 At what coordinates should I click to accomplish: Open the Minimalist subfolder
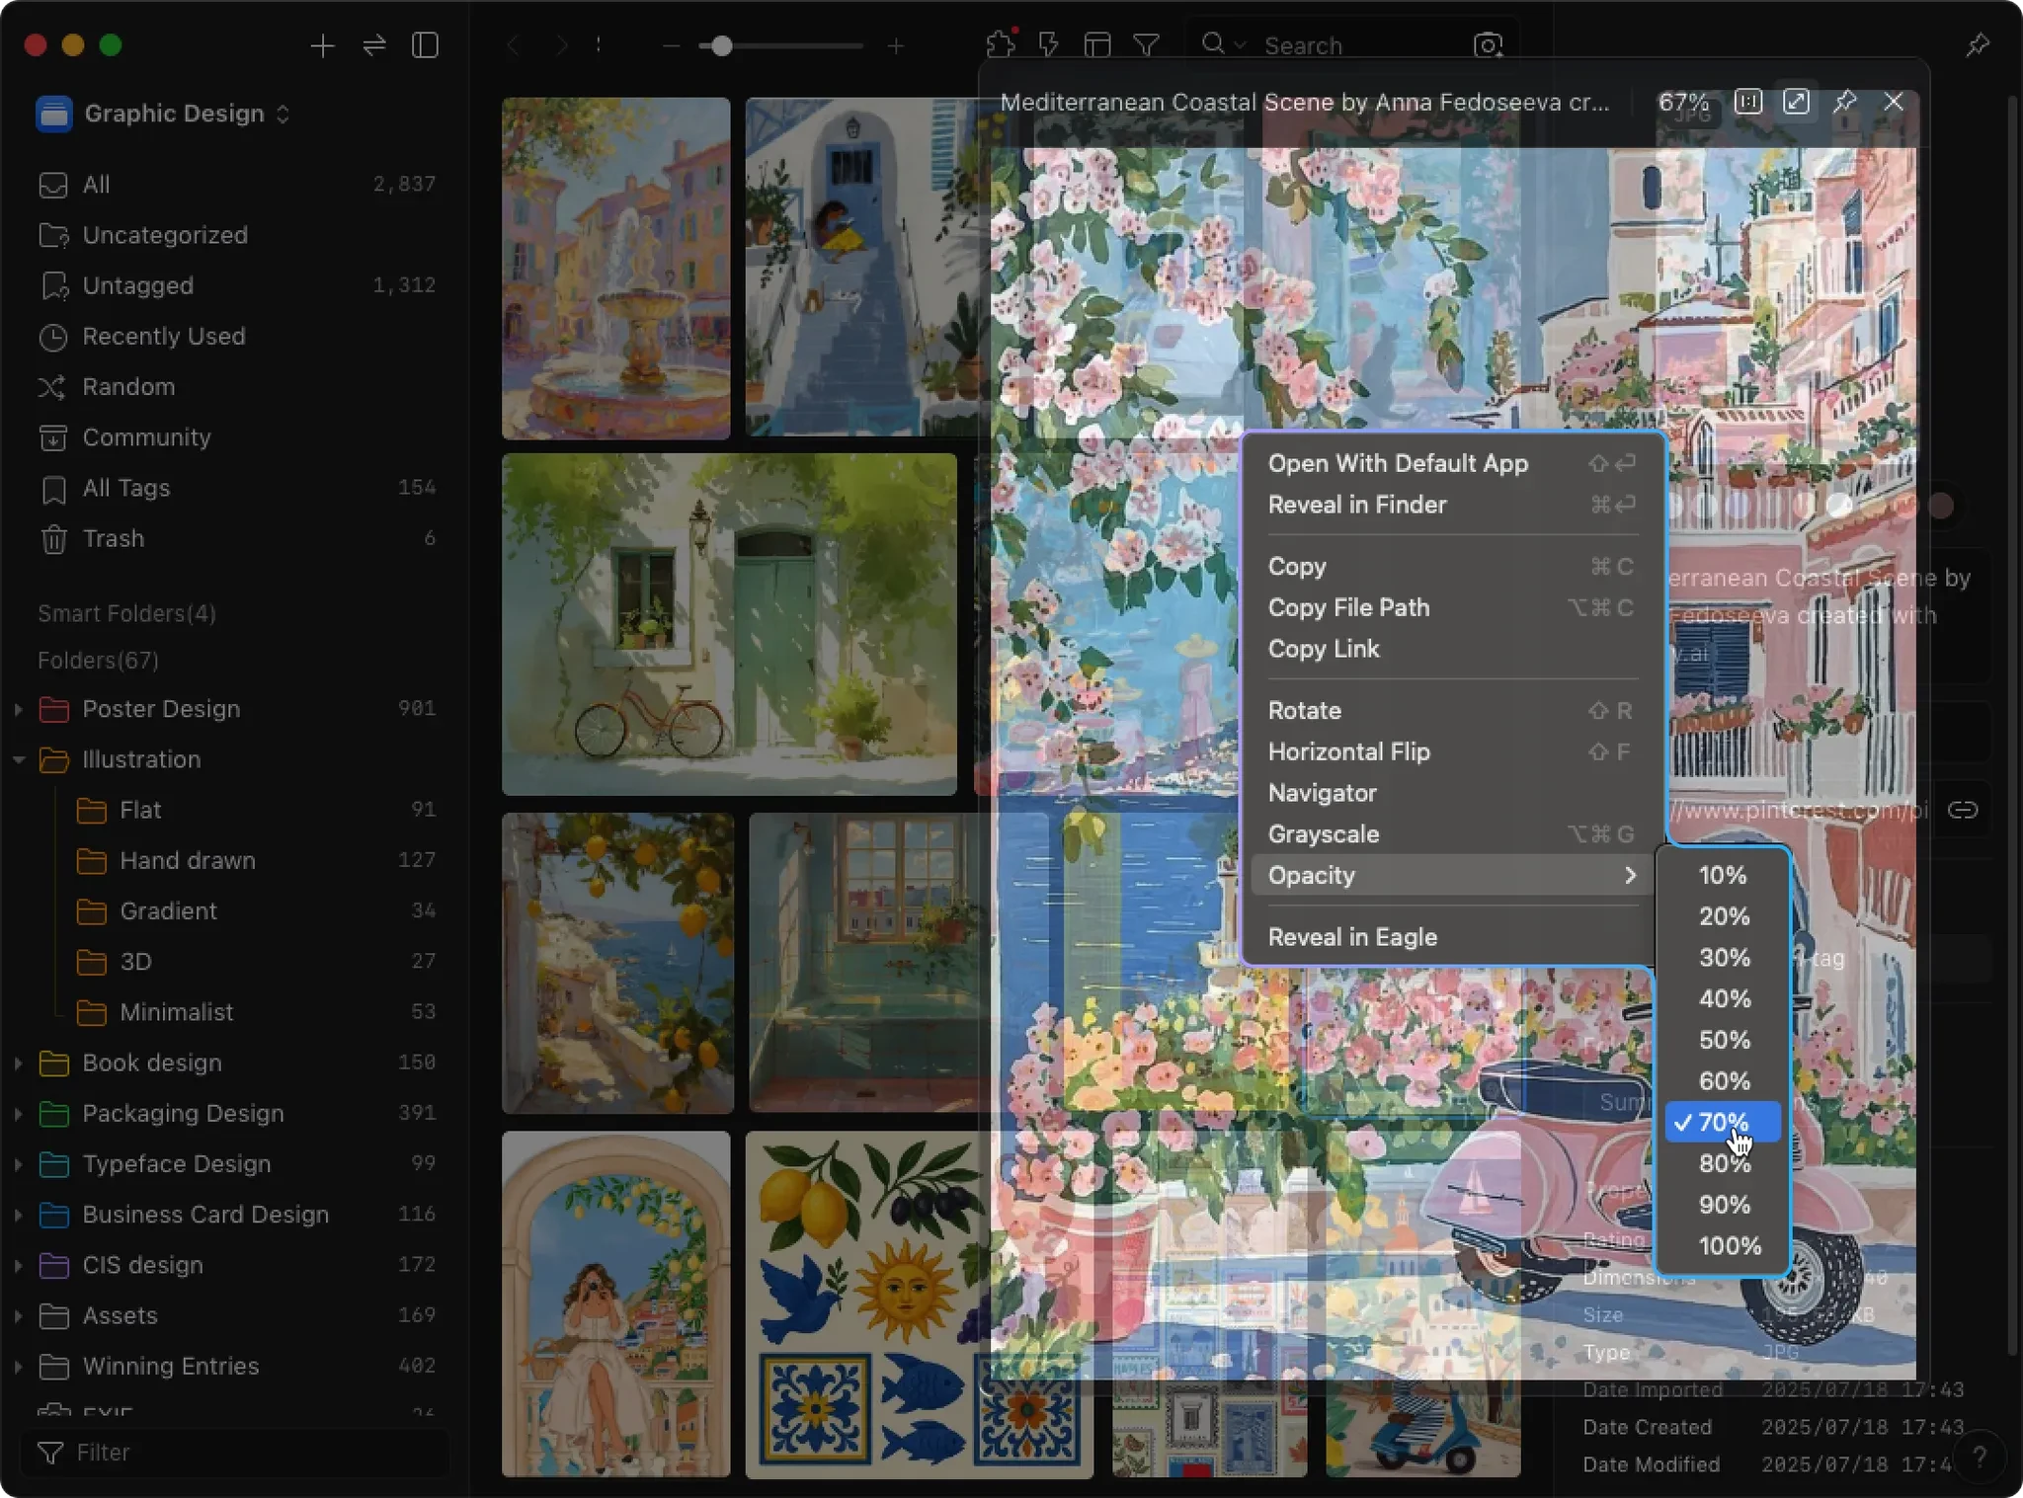pyautogui.click(x=257, y=1012)
